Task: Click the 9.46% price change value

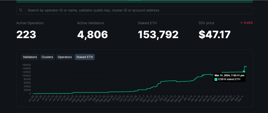Action: click(248, 23)
